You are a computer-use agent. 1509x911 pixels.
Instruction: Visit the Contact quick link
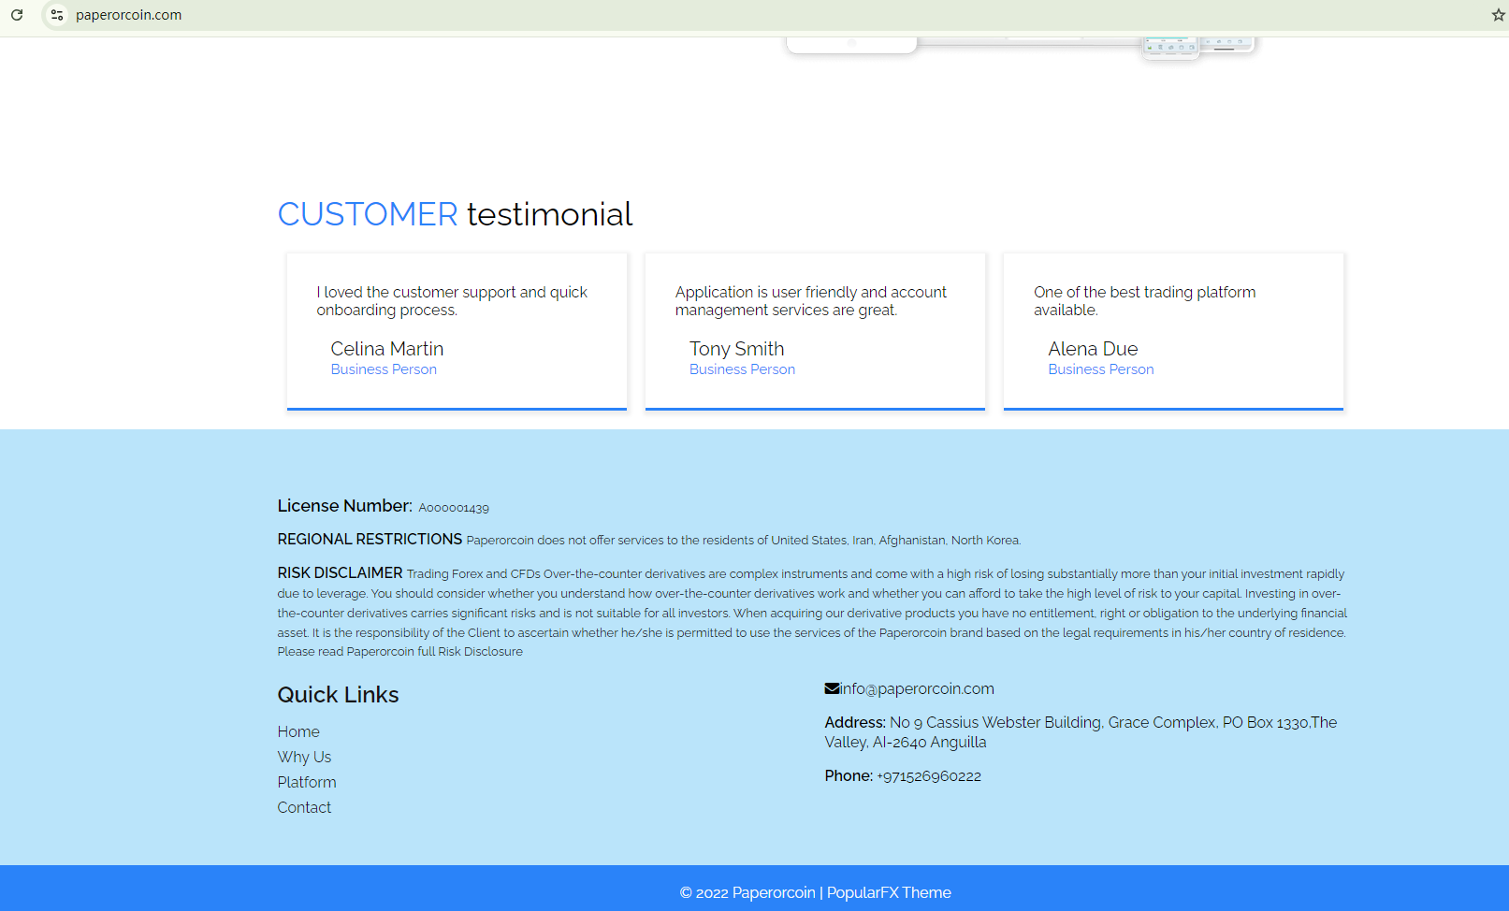point(304,807)
